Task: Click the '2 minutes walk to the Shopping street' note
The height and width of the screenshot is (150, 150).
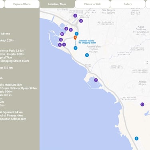Action: 87,42
